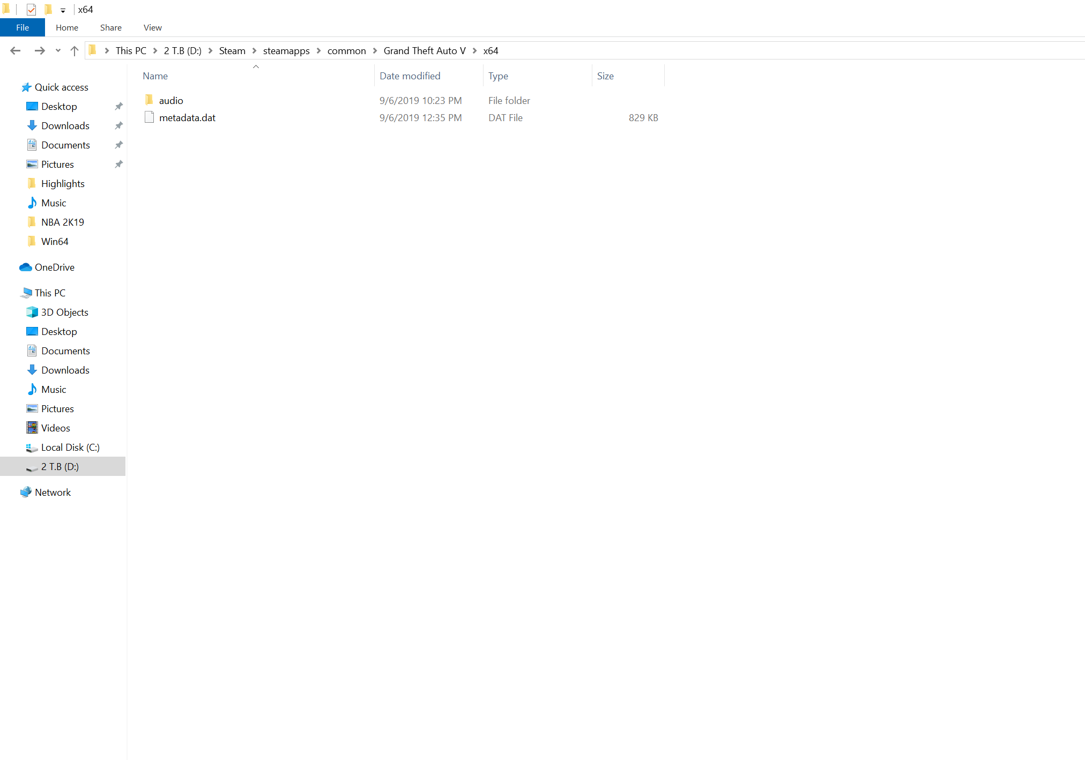
Task: Switch to the View ribbon tab
Action: [x=152, y=27]
